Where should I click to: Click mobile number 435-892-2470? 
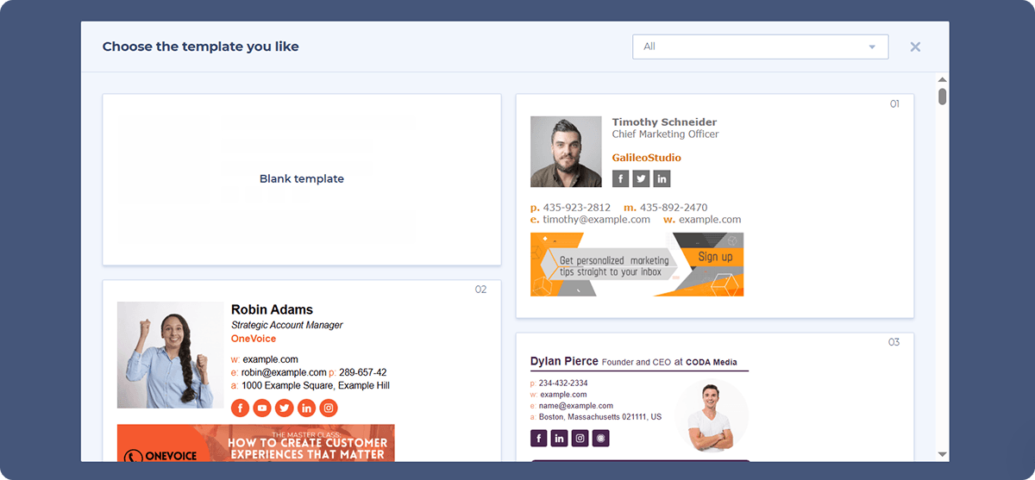(x=674, y=208)
